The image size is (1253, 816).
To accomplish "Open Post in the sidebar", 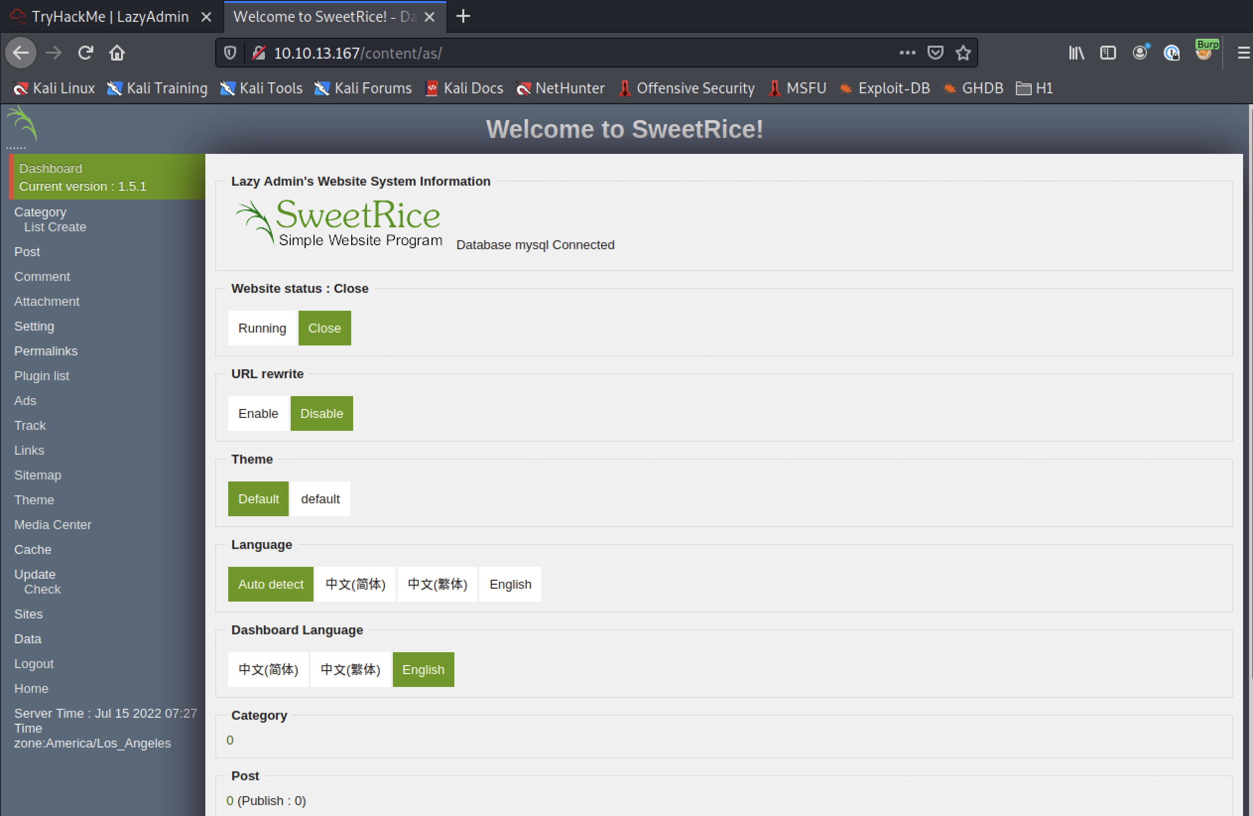I will [x=27, y=252].
